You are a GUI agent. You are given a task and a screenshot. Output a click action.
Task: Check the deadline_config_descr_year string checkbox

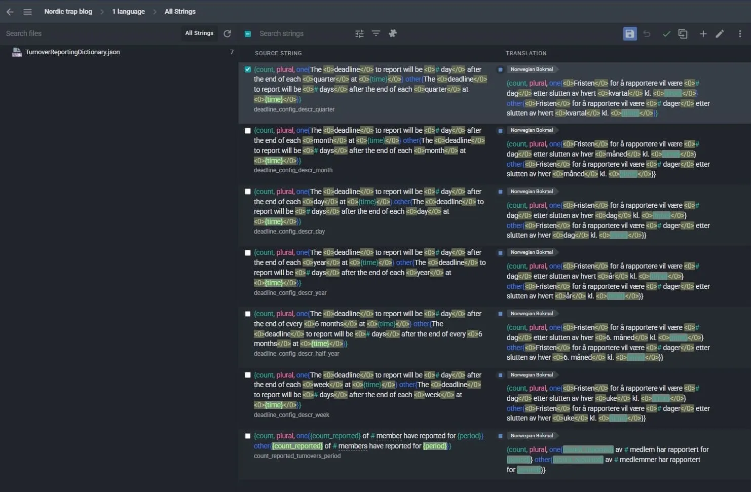(x=248, y=253)
